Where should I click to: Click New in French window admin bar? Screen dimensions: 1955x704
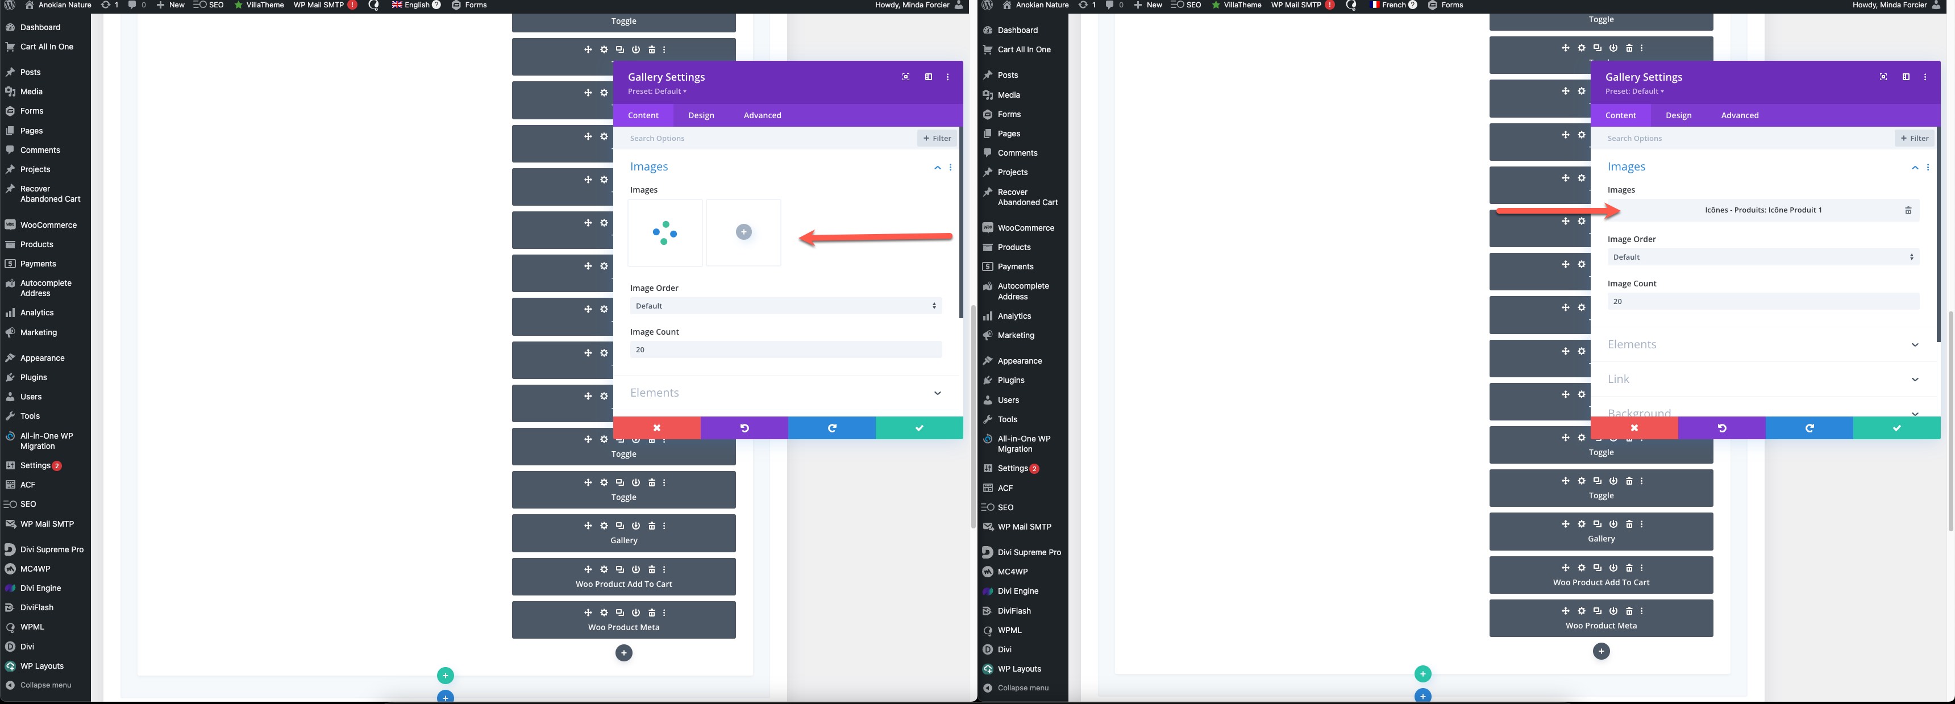tap(1147, 5)
